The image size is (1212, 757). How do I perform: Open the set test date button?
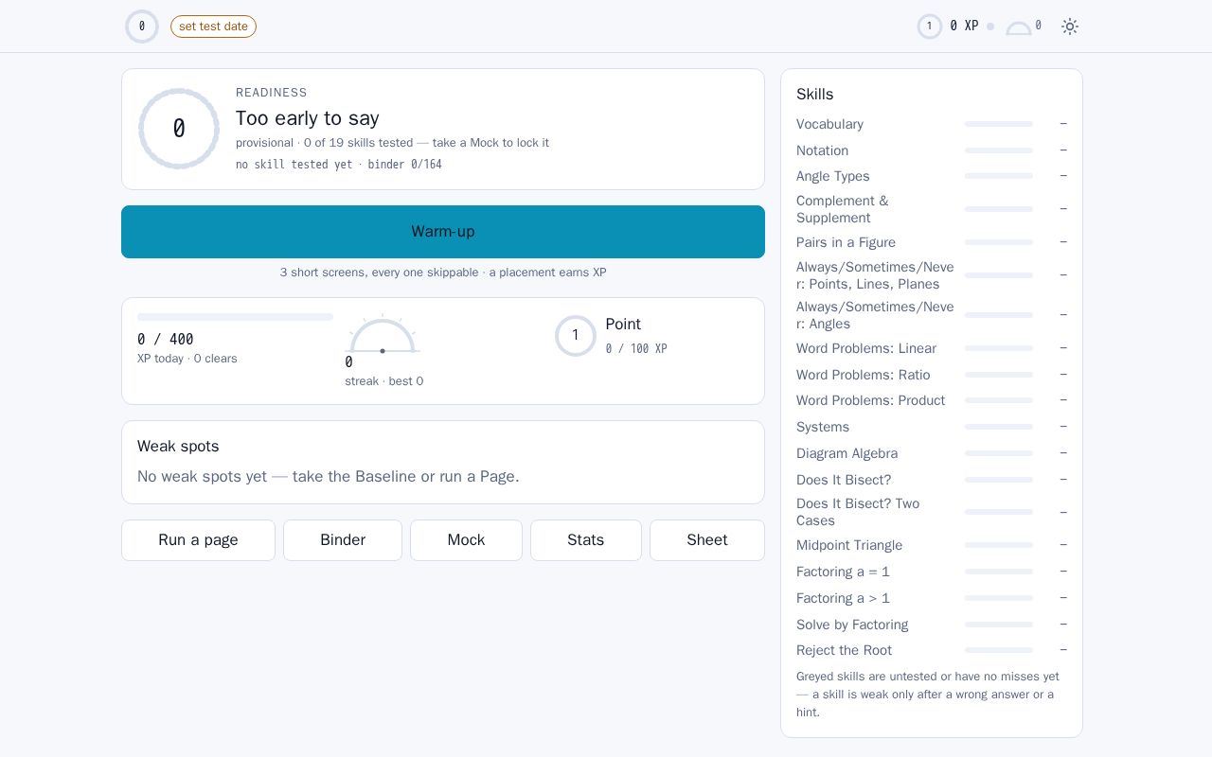click(213, 26)
